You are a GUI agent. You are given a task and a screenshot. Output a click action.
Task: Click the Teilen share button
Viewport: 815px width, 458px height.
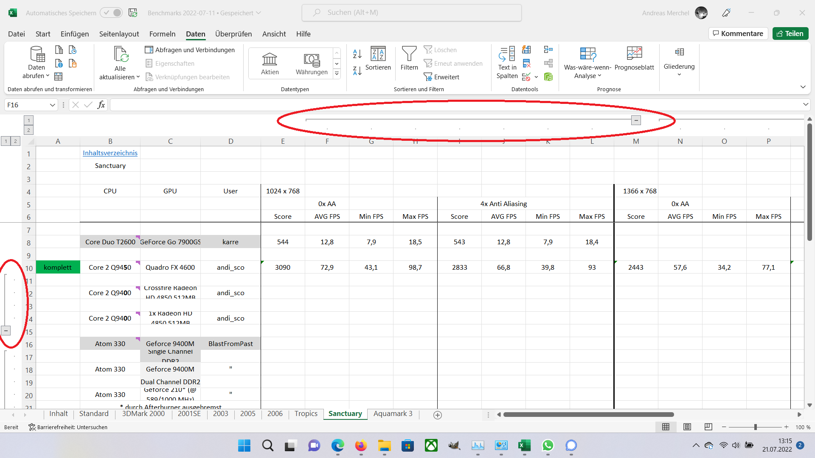pos(790,34)
